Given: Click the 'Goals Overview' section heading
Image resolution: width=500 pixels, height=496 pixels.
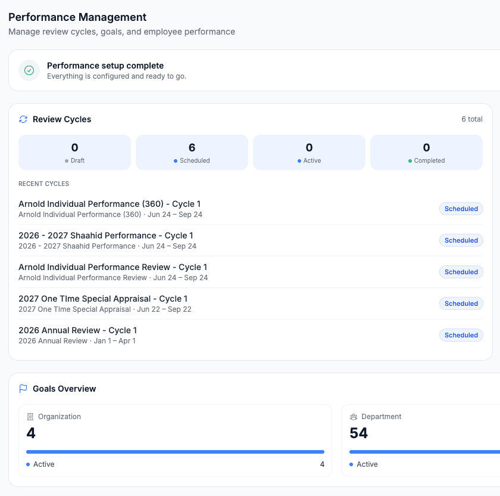Looking at the screenshot, I should (x=64, y=389).
